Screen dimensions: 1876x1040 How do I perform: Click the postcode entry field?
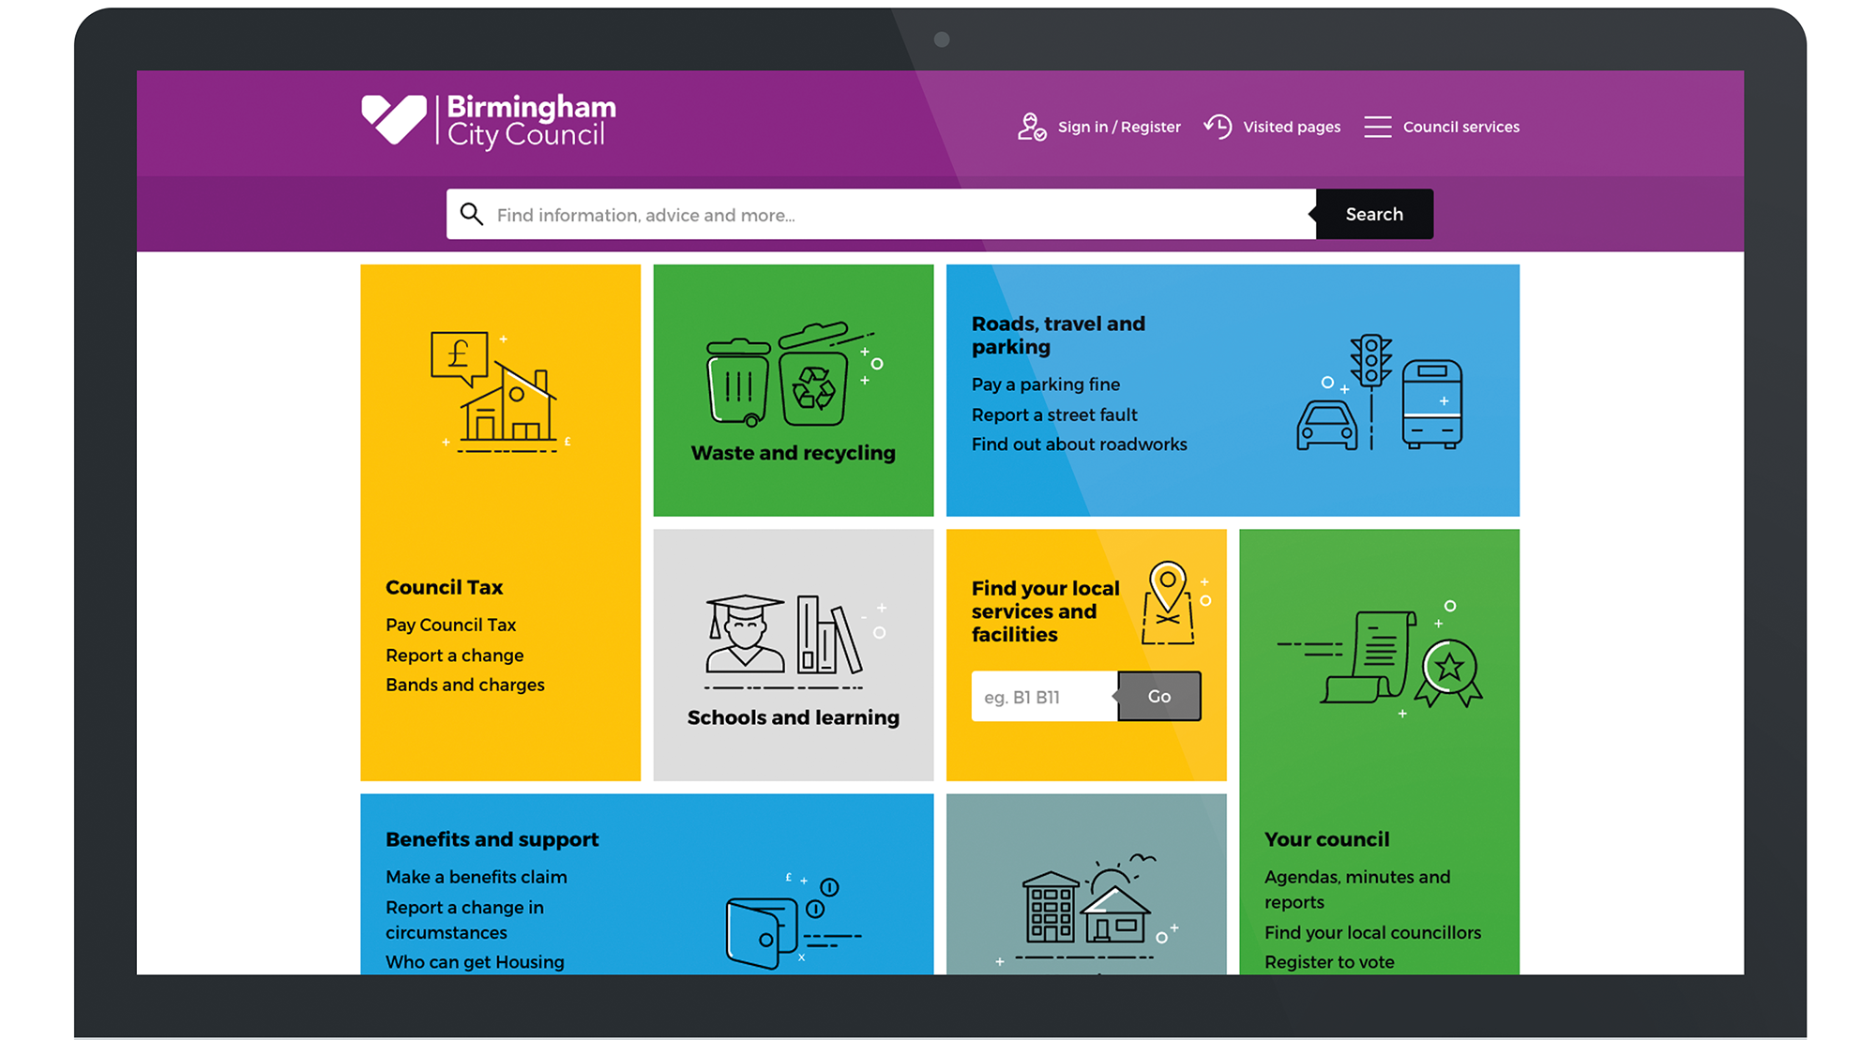tap(1043, 697)
